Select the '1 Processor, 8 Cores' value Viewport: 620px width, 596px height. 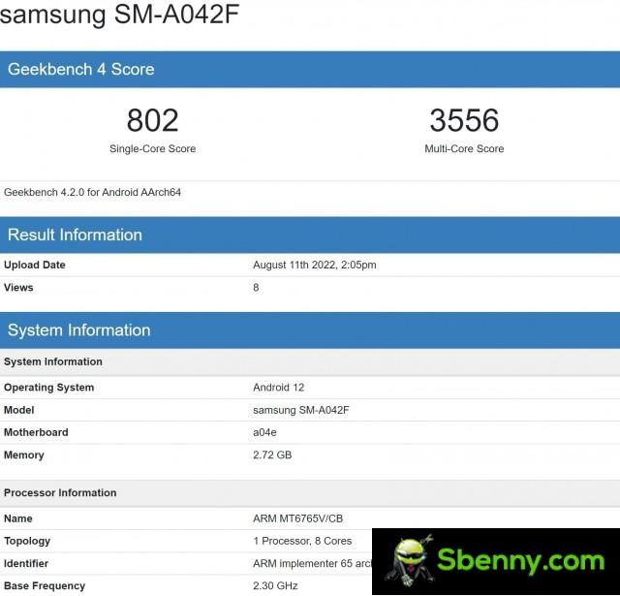[x=302, y=541]
